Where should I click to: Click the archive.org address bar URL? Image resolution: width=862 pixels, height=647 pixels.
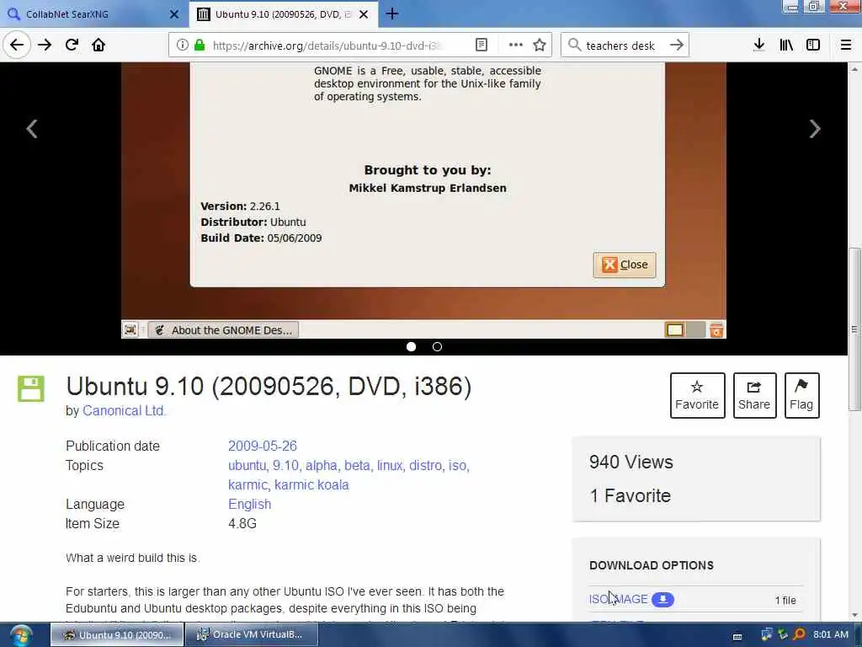coord(327,45)
